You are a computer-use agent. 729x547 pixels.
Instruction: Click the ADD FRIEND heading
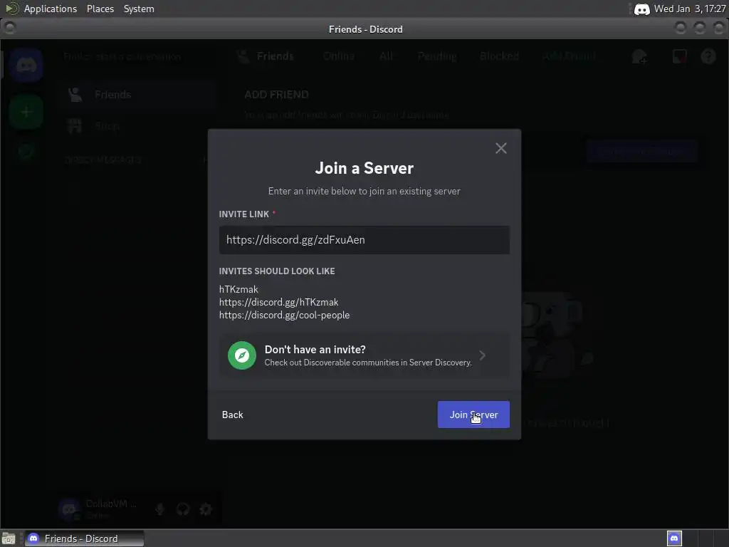pos(276,95)
